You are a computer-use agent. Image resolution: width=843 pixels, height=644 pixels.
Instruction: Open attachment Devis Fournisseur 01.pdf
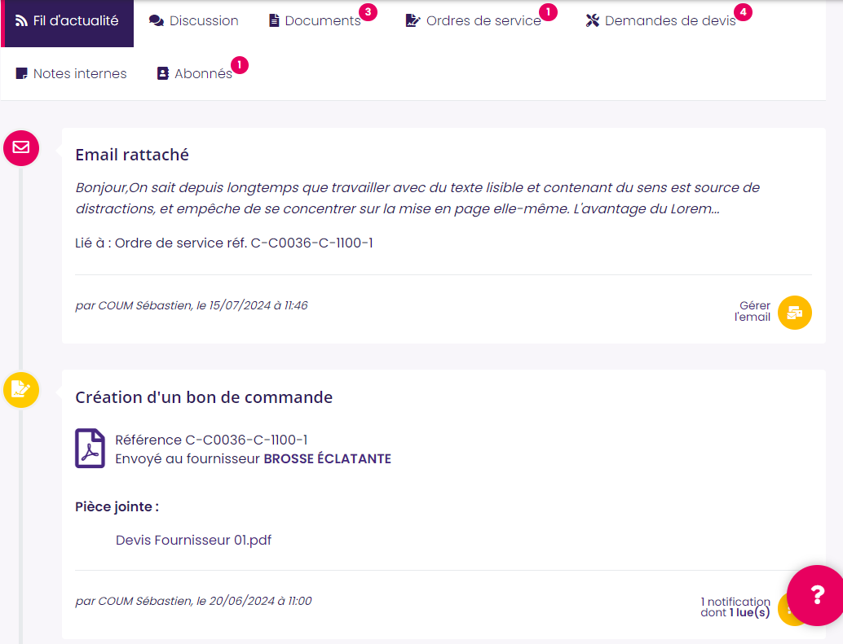click(x=193, y=540)
